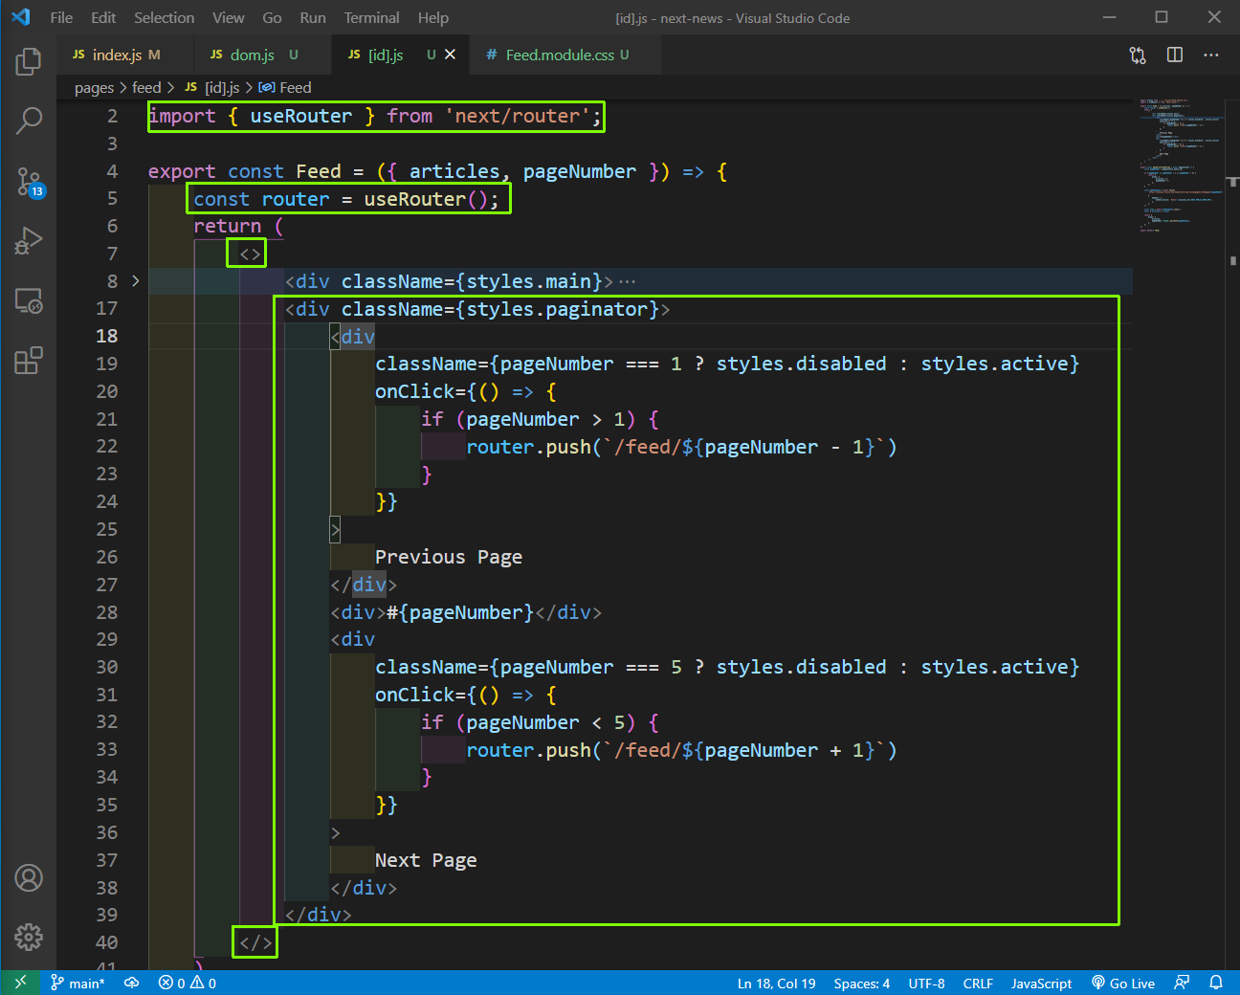Open the Accounts menu icon
Viewport: 1240px width, 995px height.
pyautogui.click(x=29, y=877)
